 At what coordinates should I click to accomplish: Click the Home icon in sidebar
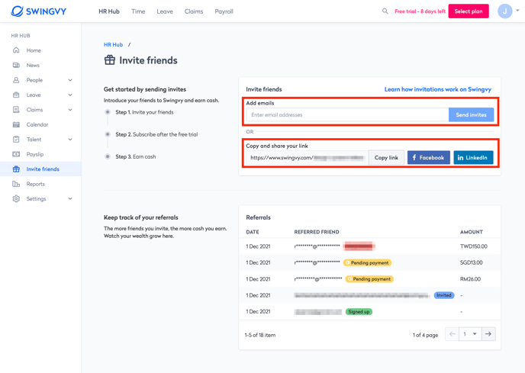[x=16, y=50]
